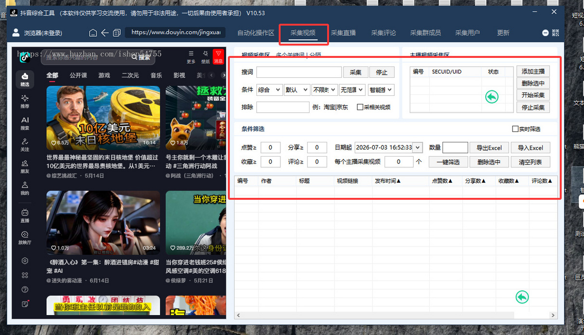Screen dimensions: 584x335
Task: Open the 日期起 date picker dropdown arrow
Action: (x=418, y=147)
